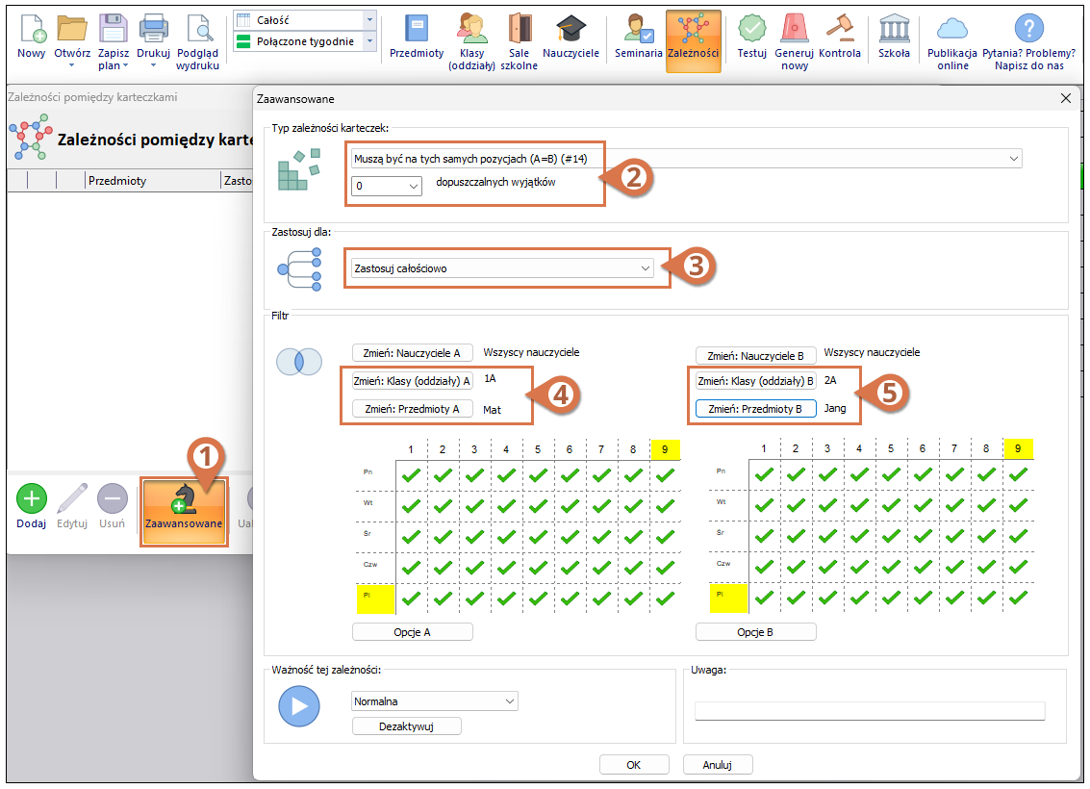Viewport: 1090px width, 789px height.
Task: Open the Kontrola verification tool
Action: (840, 37)
